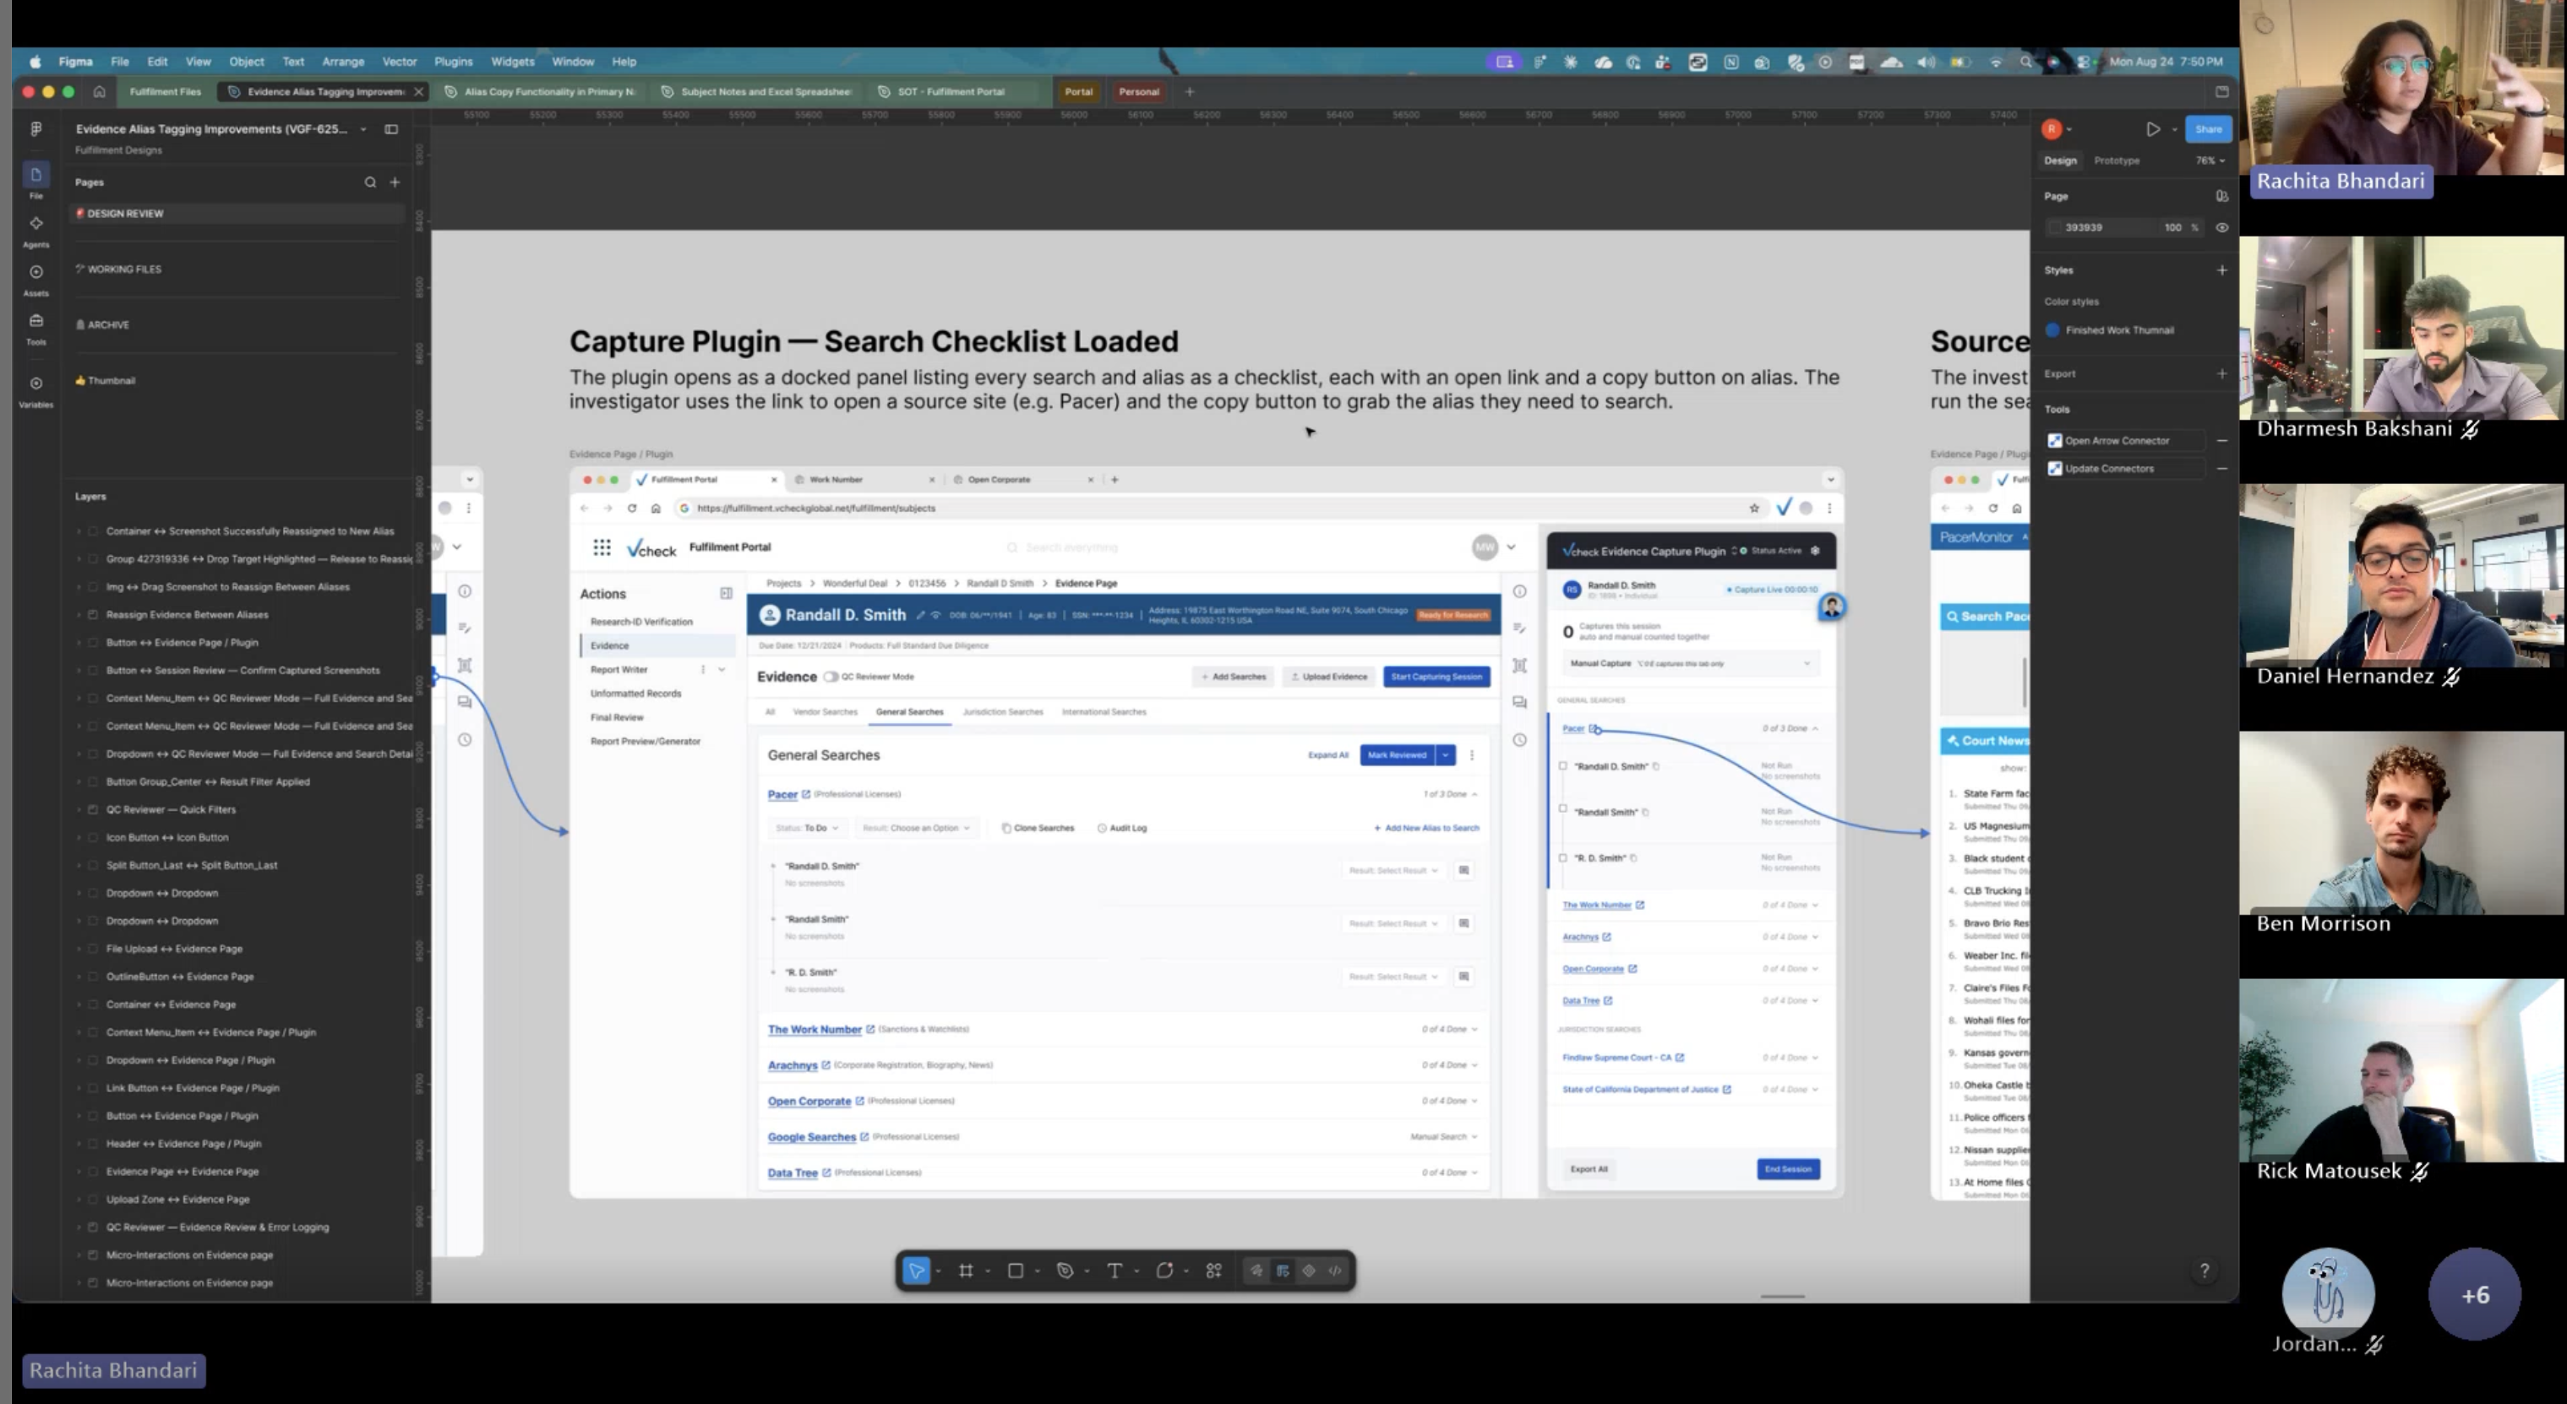Screen dimensions: 2567x1404
Task: Add a new style with plus
Action: (x=2221, y=270)
